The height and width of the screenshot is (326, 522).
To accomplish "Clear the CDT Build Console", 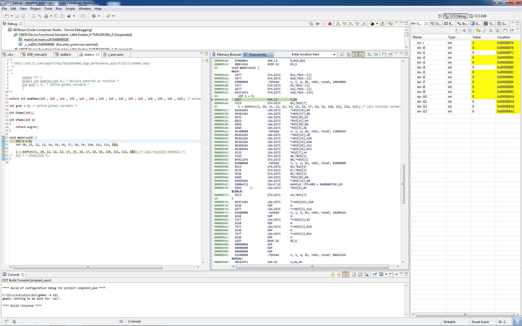I will click(366, 274).
